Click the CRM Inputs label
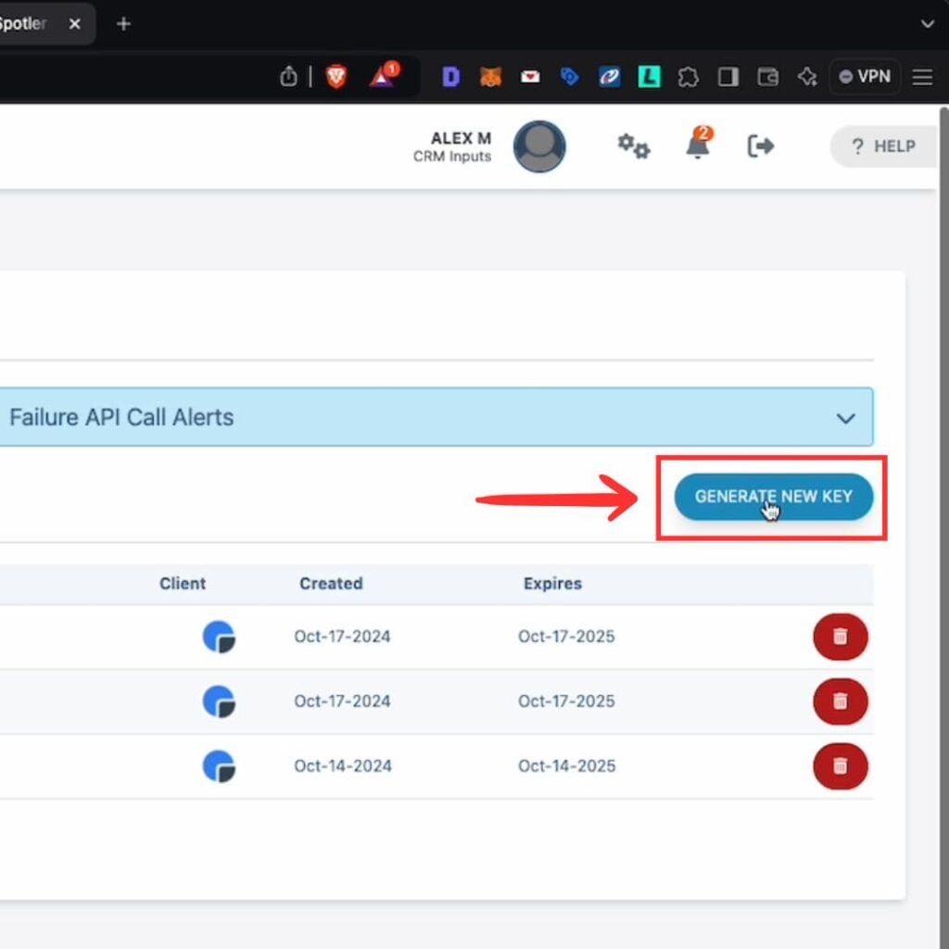This screenshot has width=949, height=949. [452, 156]
